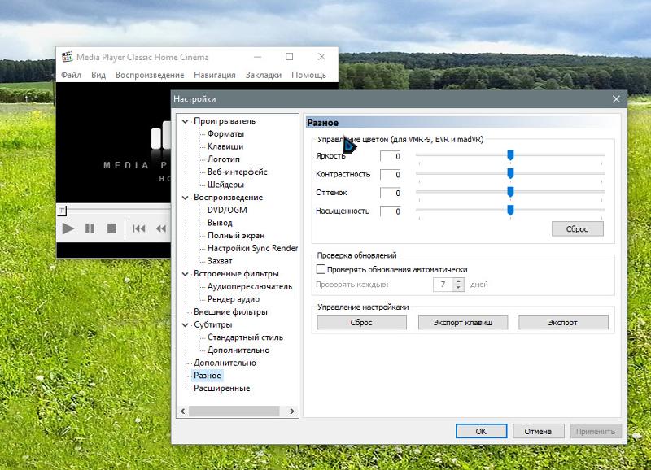Enable Проверять обновления автоматически checkbox
Screen dimensions: 651x470
[321, 269]
